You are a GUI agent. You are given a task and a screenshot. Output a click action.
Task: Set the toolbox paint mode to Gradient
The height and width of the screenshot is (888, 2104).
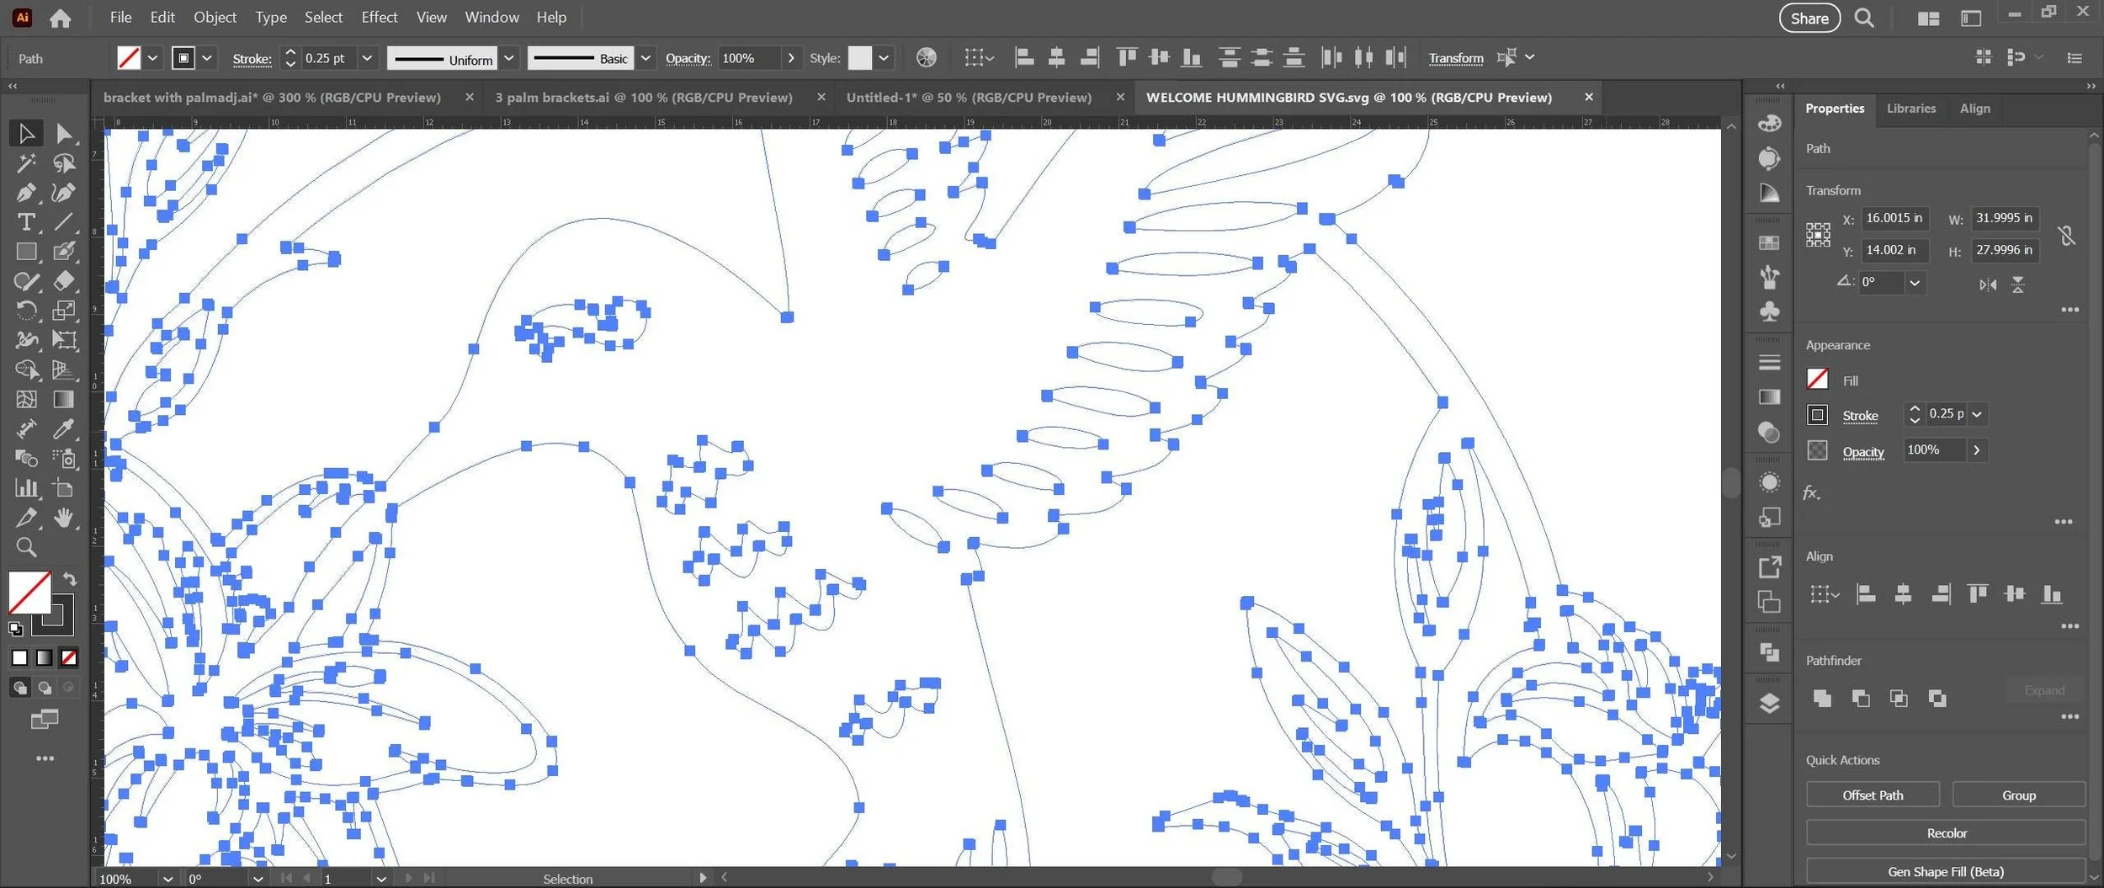click(44, 658)
